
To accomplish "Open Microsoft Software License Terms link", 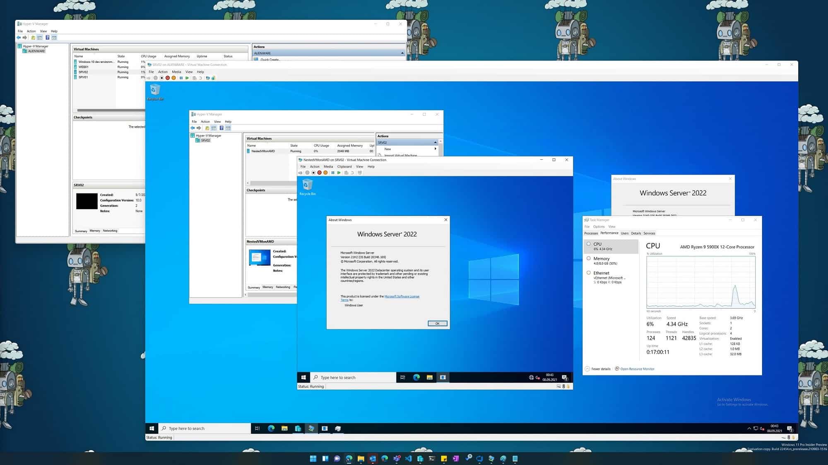I will click(x=402, y=297).
